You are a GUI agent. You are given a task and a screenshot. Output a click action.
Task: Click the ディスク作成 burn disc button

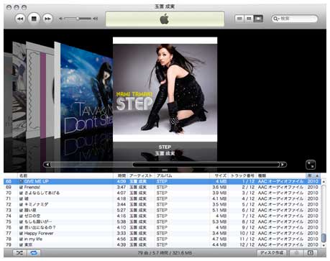pyautogui.click(x=272, y=252)
